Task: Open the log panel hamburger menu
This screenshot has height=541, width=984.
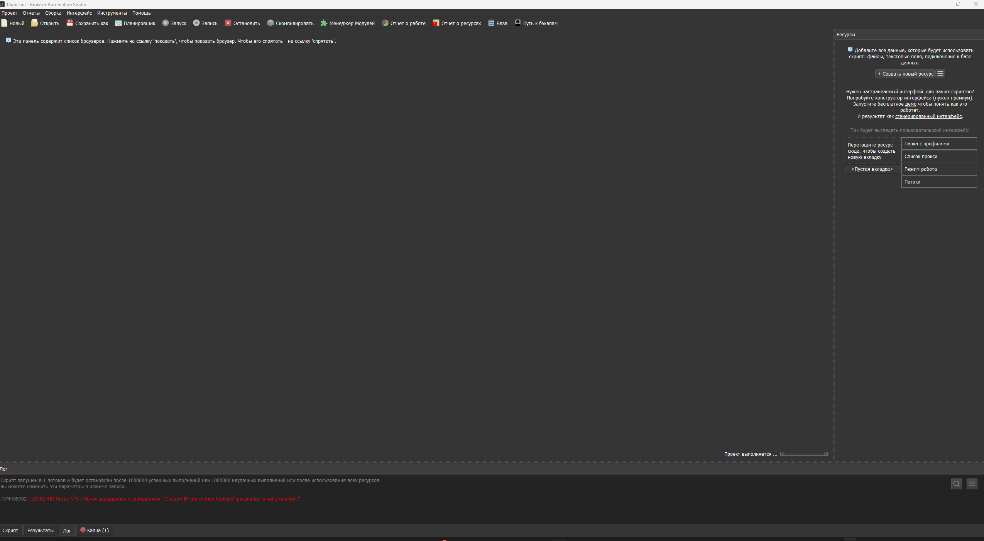Action: (x=972, y=484)
